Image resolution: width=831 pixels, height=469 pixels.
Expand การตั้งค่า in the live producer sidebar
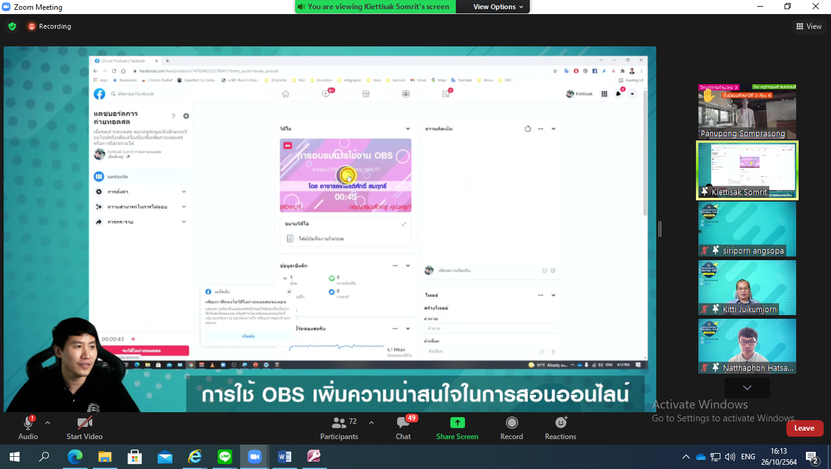point(141,192)
